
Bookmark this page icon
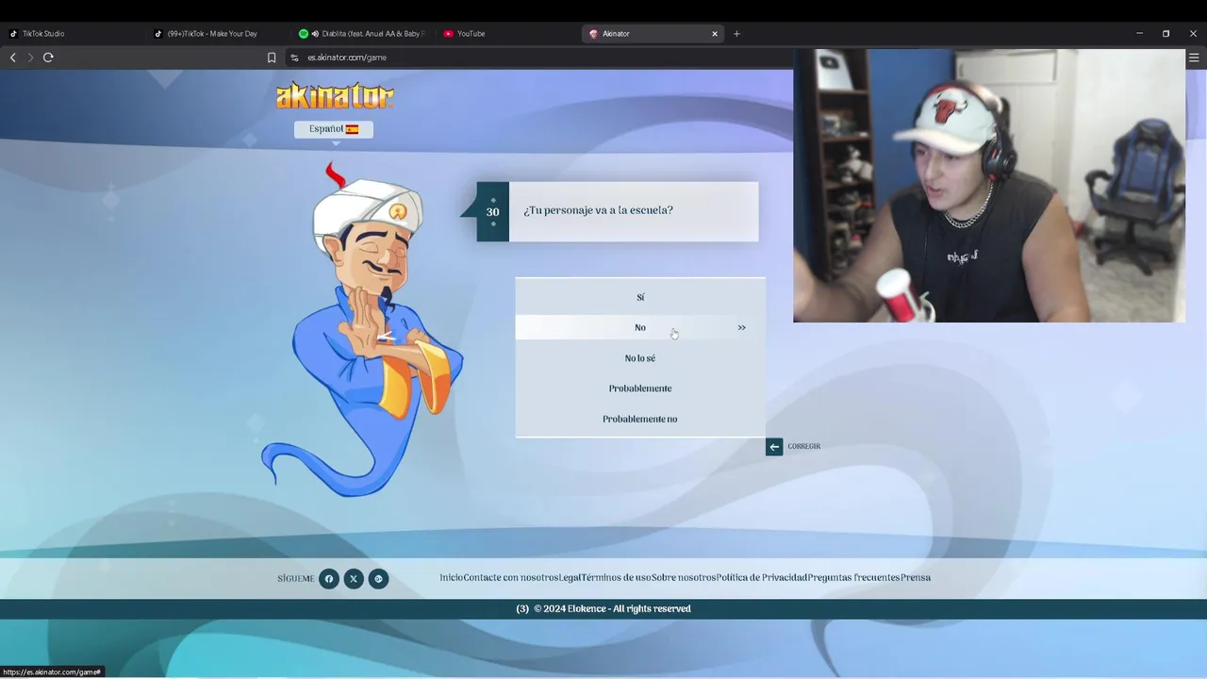click(272, 58)
